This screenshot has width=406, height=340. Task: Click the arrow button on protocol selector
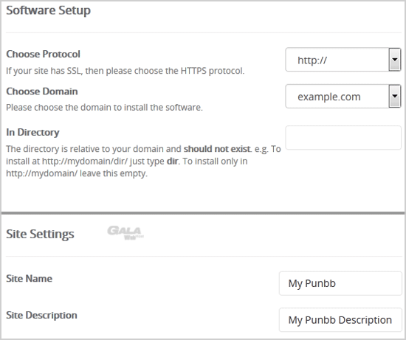[395, 60]
